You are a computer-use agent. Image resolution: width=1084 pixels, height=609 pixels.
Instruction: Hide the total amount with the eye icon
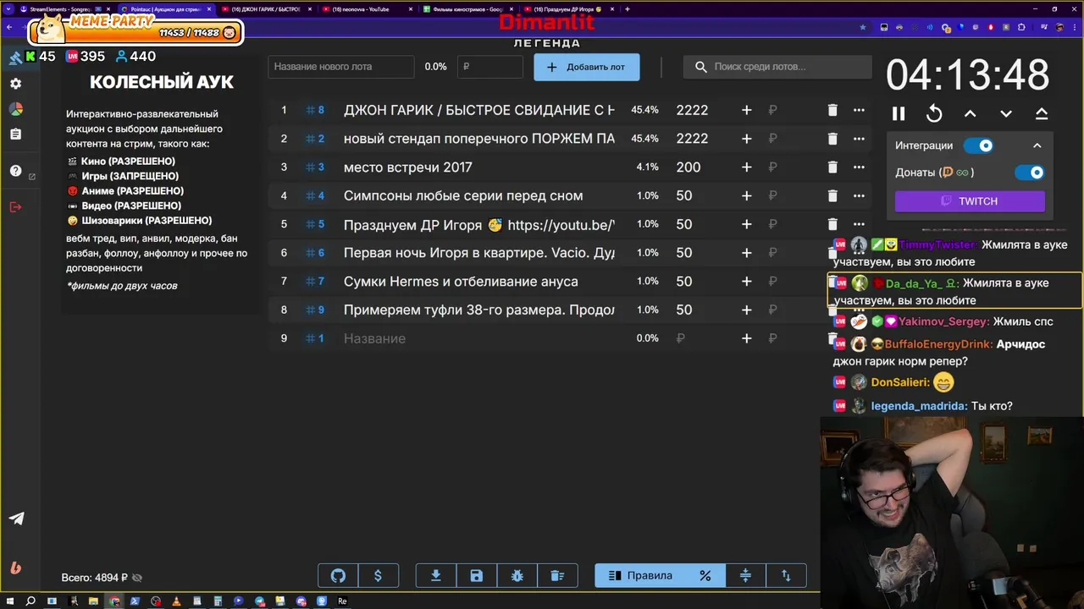pyautogui.click(x=137, y=578)
